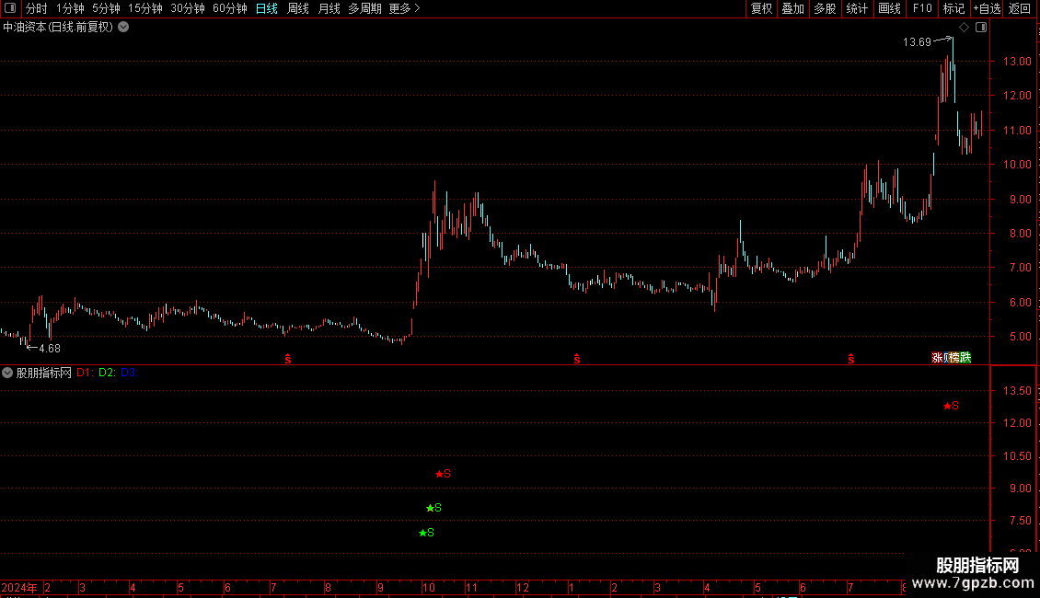Toggle the sidebar panel icon at top-left
This screenshot has width=1040, height=598.
pos(10,8)
